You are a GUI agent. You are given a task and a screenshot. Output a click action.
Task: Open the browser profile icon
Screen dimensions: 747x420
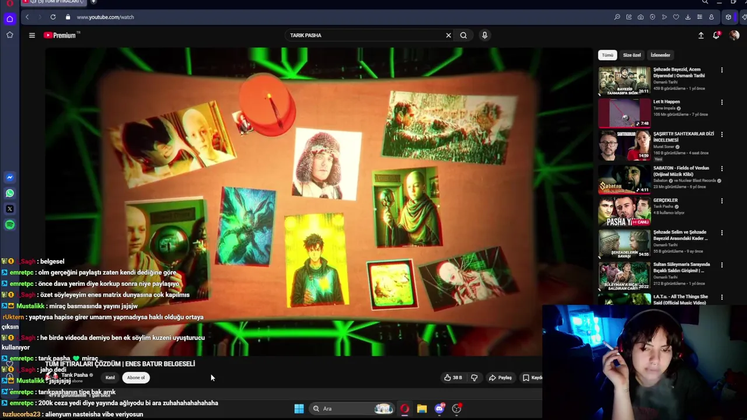711,17
